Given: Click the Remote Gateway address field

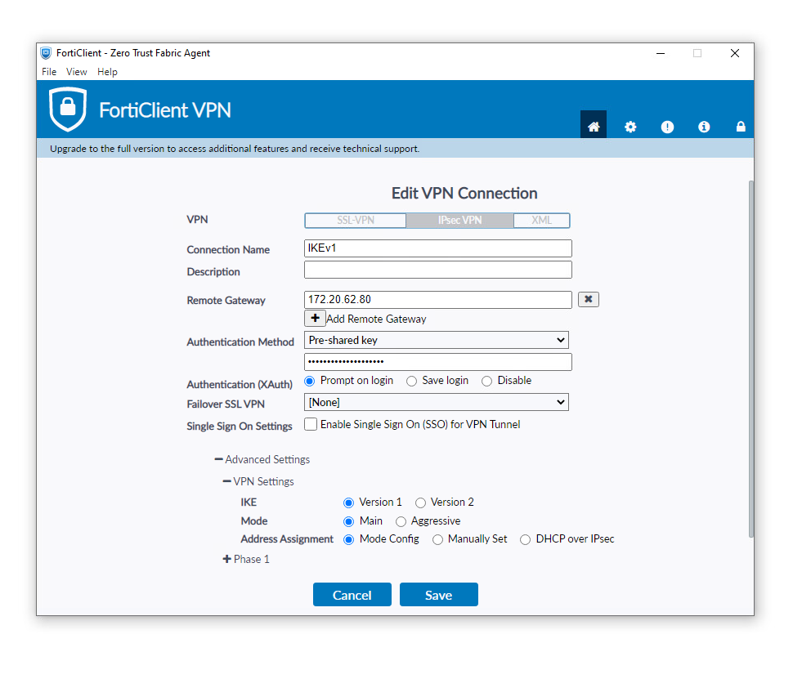Looking at the screenshot, I should point(438,300).
